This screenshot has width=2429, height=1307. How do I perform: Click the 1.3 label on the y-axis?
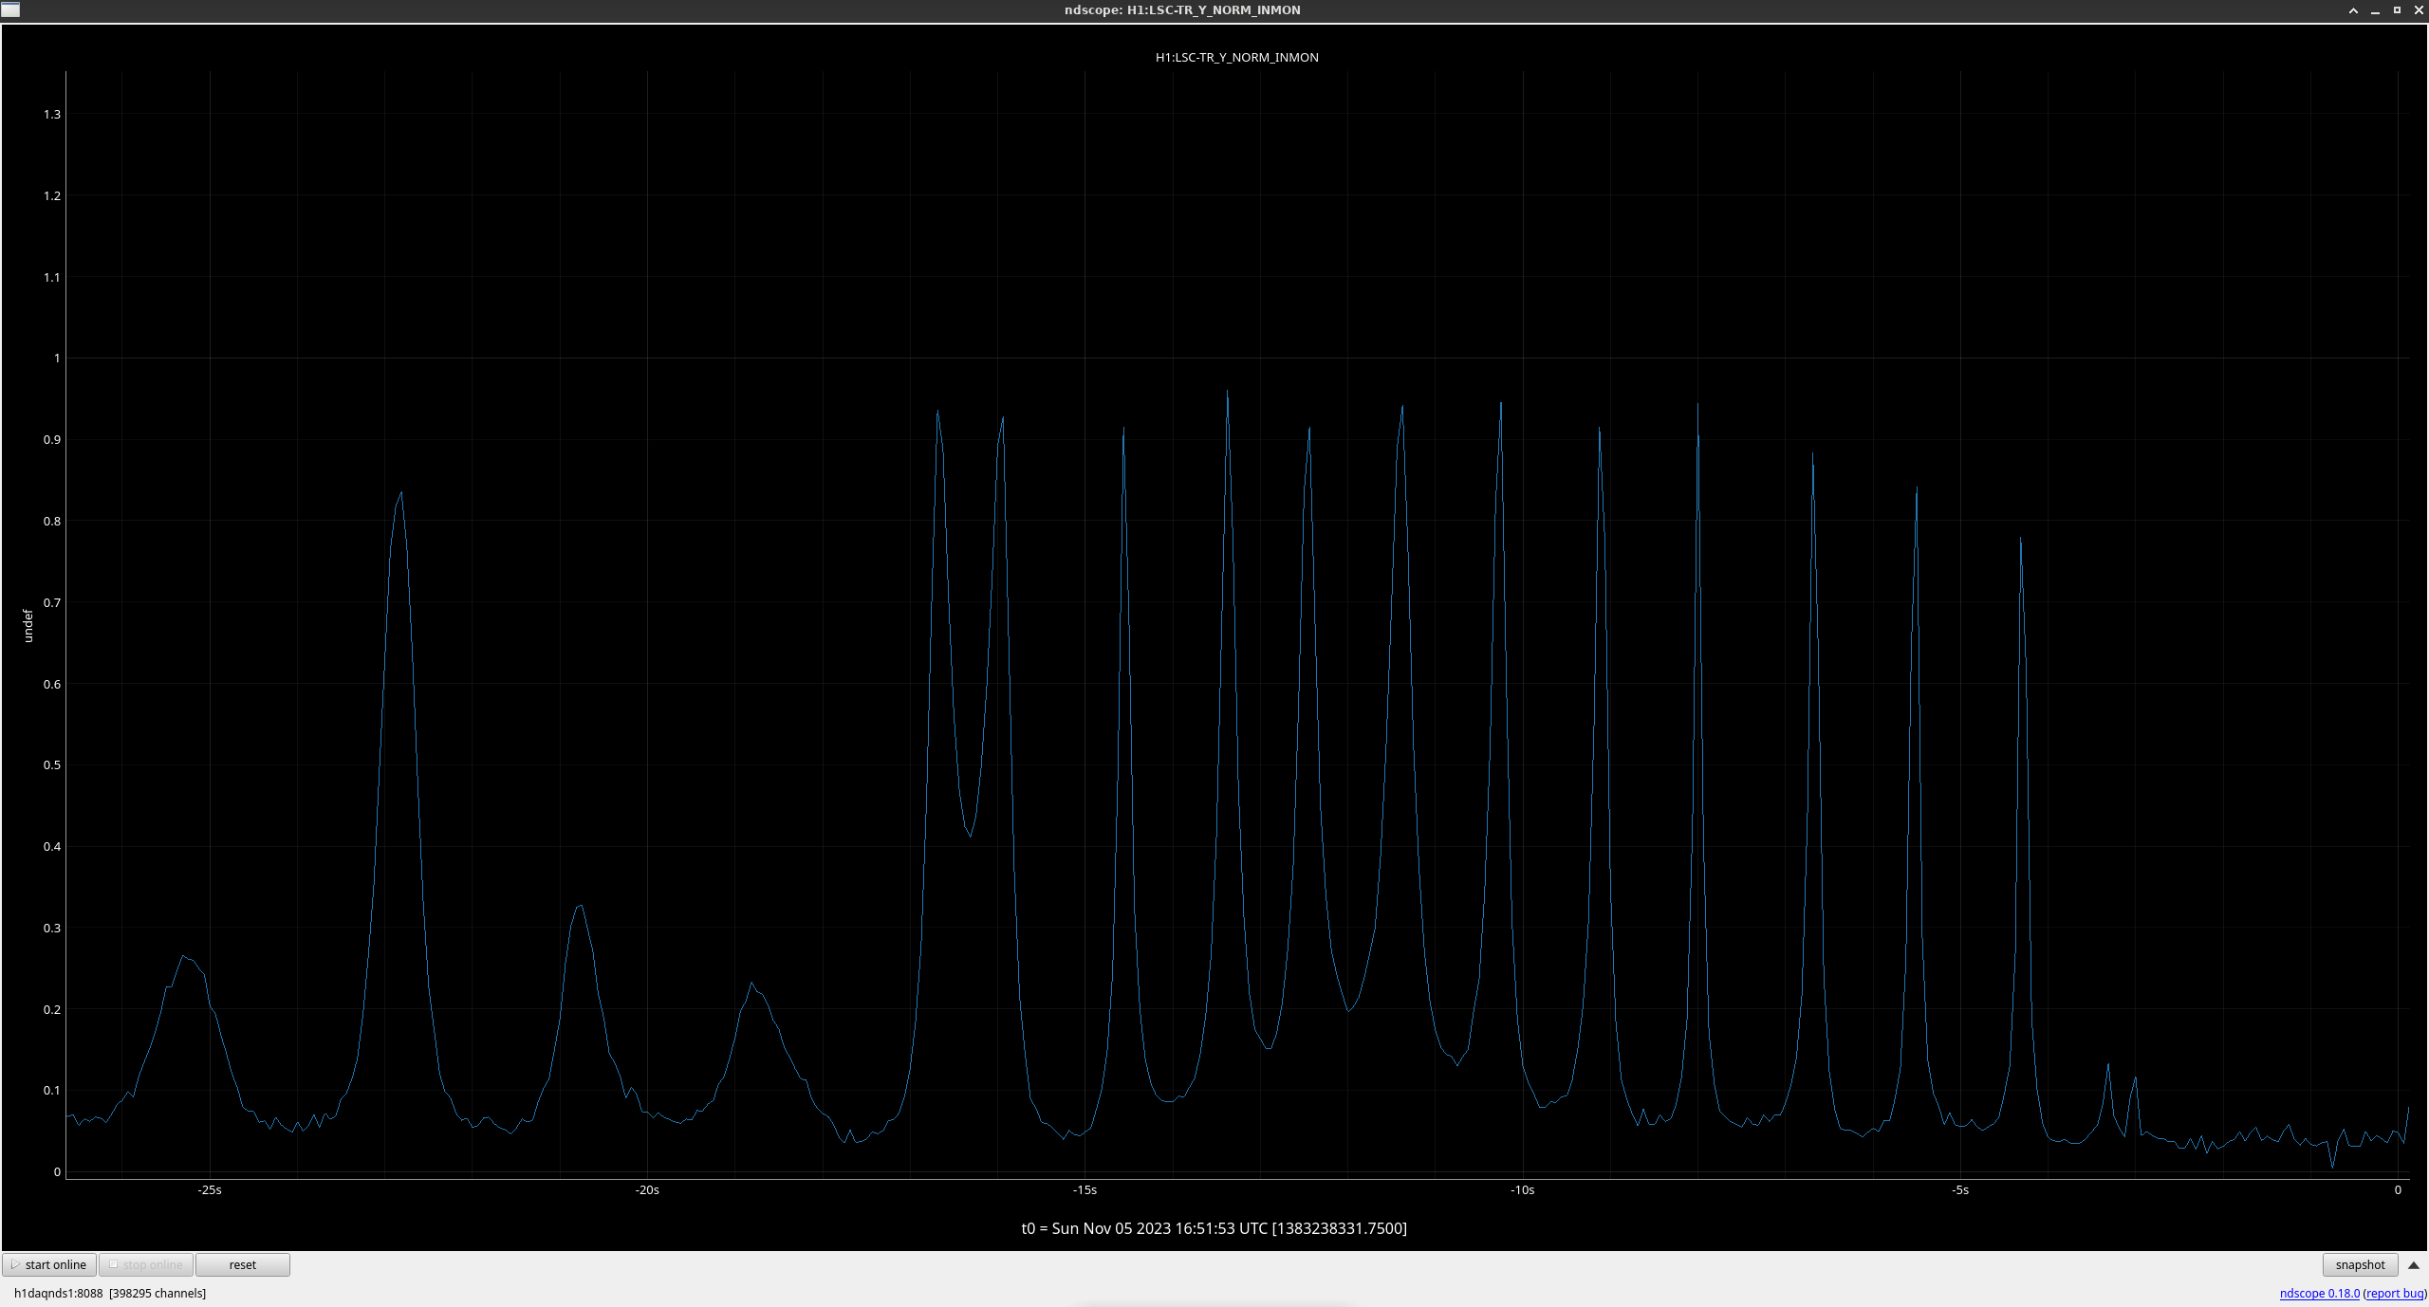click(x=52, y=114)
